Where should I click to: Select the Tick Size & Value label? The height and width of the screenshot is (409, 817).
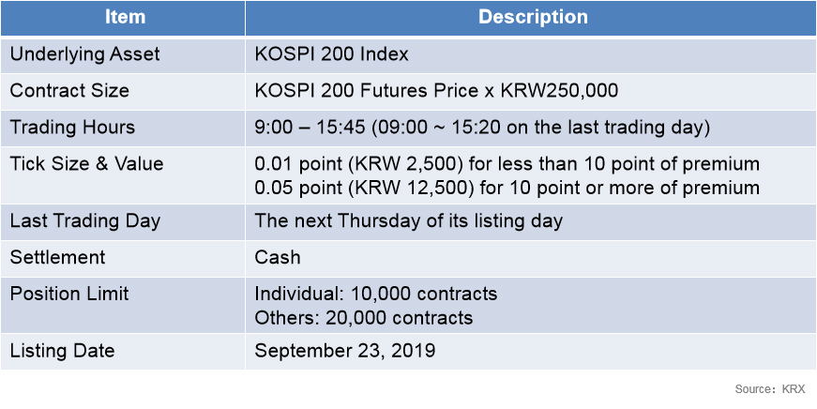[x=86, y=163]
